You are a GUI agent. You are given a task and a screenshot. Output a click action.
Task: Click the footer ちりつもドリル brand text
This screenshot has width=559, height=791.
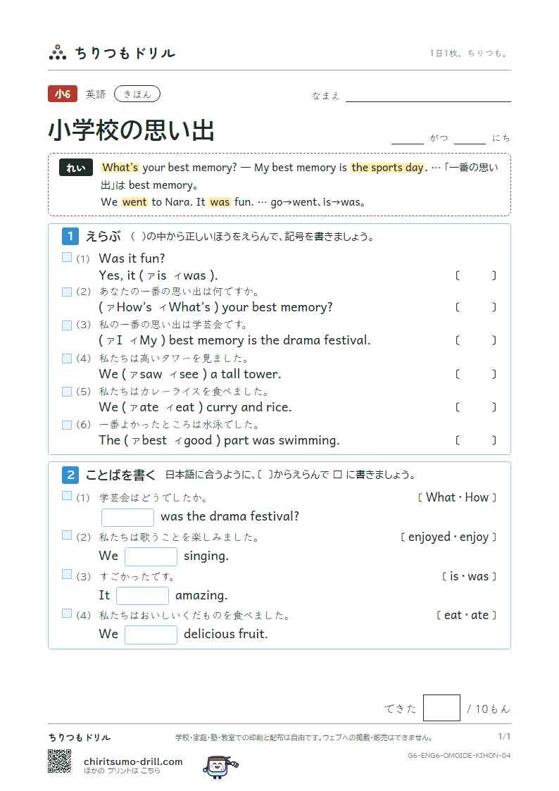(x=80, y=737)
